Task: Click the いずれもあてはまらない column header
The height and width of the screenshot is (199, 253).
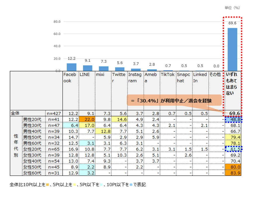Action: (233, 84)
